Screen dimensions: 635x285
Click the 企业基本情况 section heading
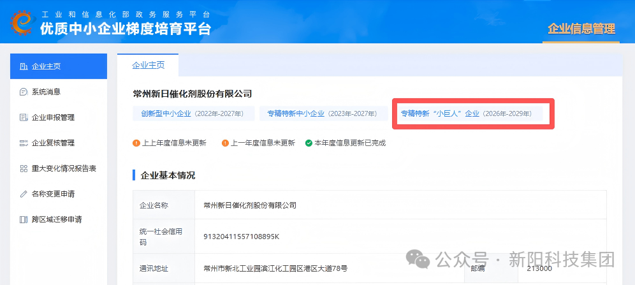168,175
